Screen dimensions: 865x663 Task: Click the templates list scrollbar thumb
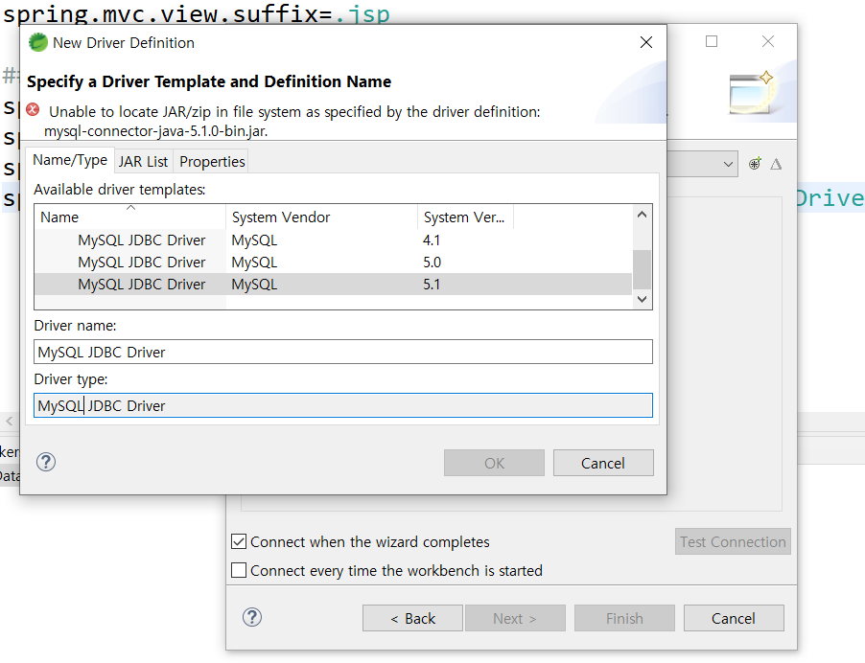[x=642, y=269]
